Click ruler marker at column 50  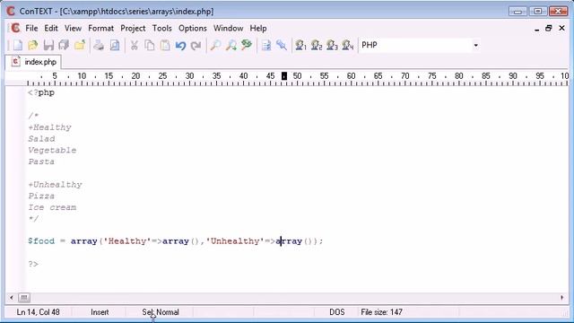[297, 76]
